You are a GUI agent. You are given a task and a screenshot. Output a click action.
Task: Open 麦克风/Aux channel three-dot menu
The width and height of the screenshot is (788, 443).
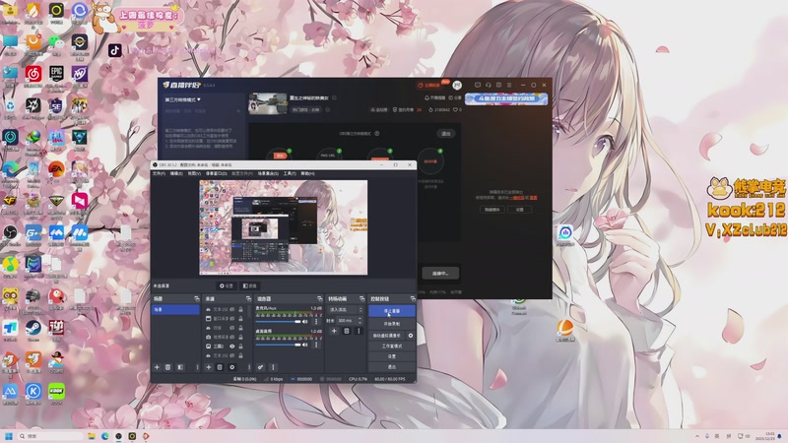tap(316, 322)
